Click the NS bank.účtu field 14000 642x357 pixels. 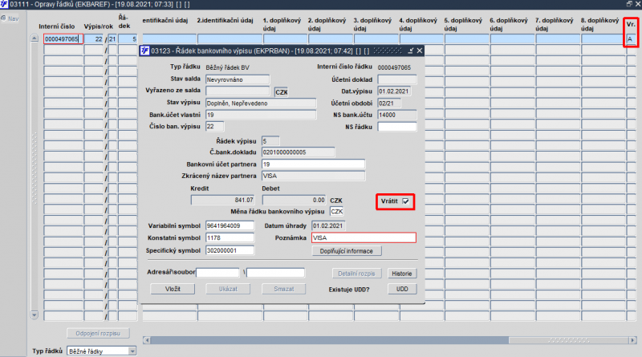click(x=396, y=115)
